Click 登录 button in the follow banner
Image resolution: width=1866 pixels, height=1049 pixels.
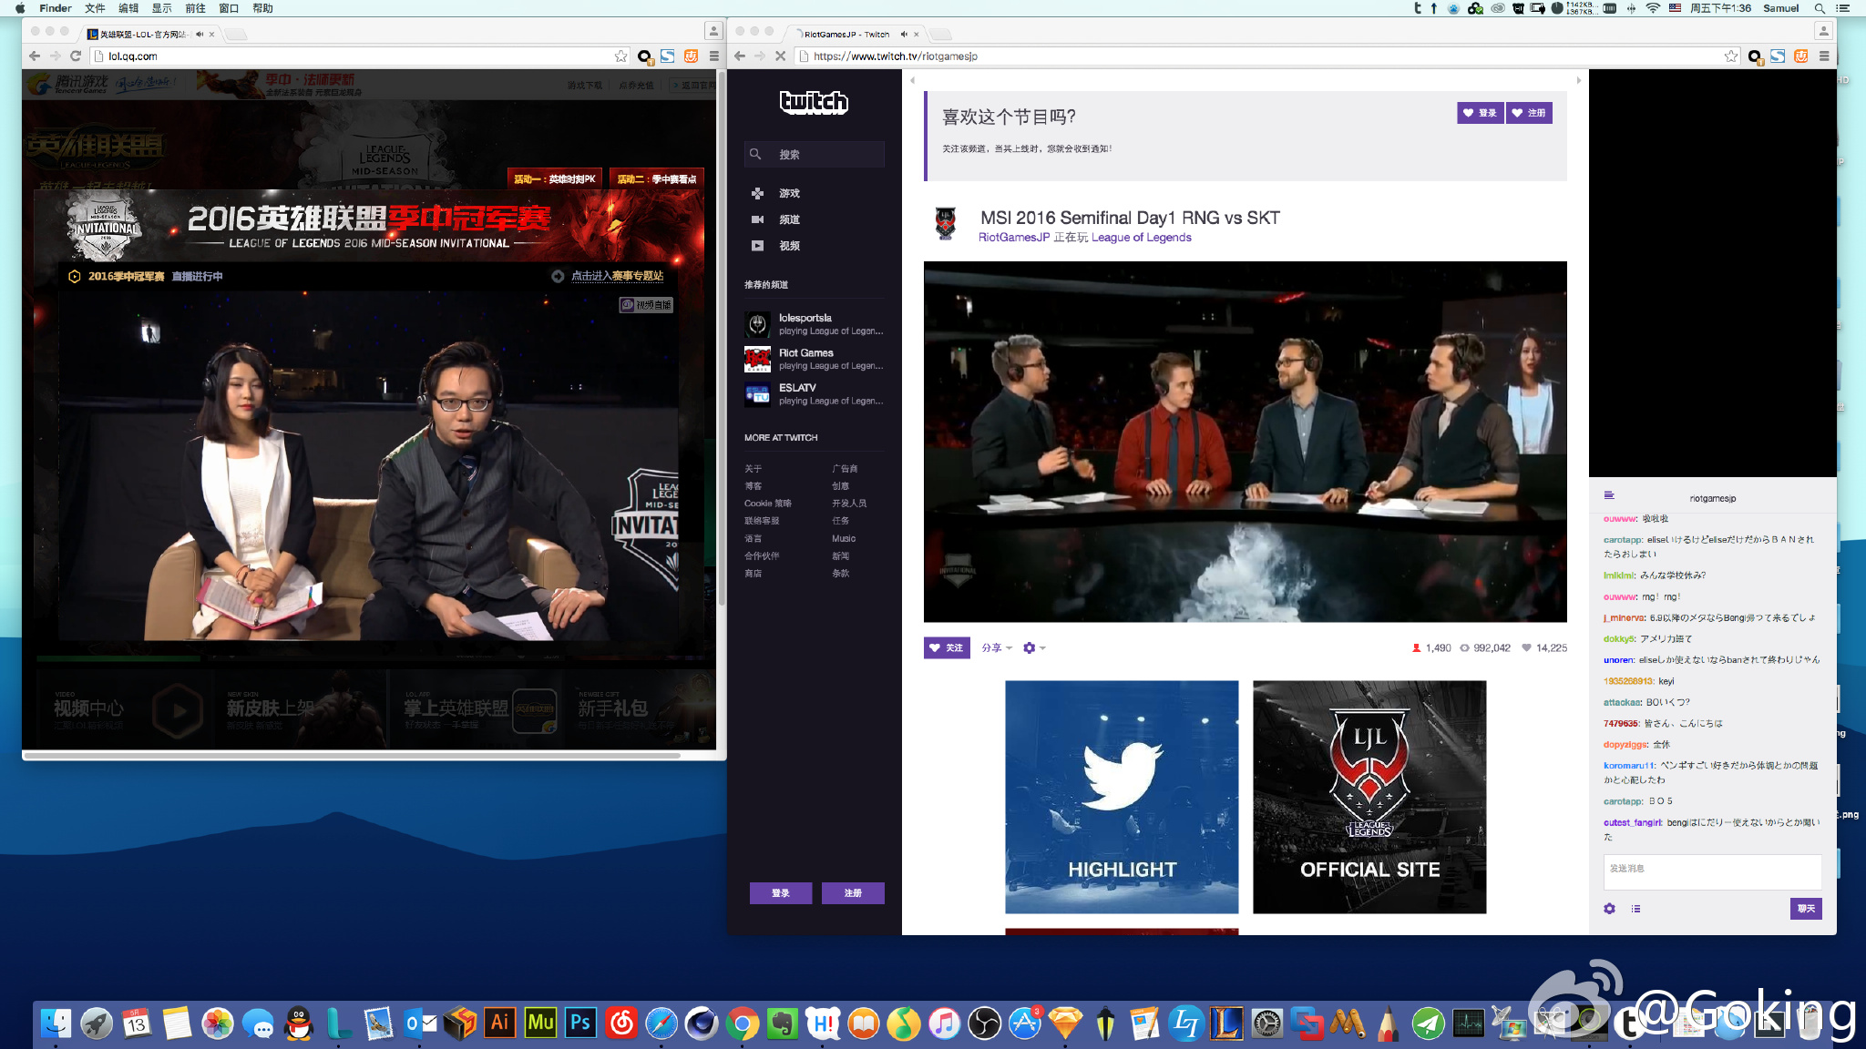click(x=1481, y=113)
